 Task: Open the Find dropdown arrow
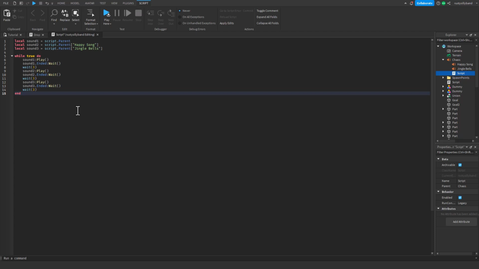coord(54,24)
